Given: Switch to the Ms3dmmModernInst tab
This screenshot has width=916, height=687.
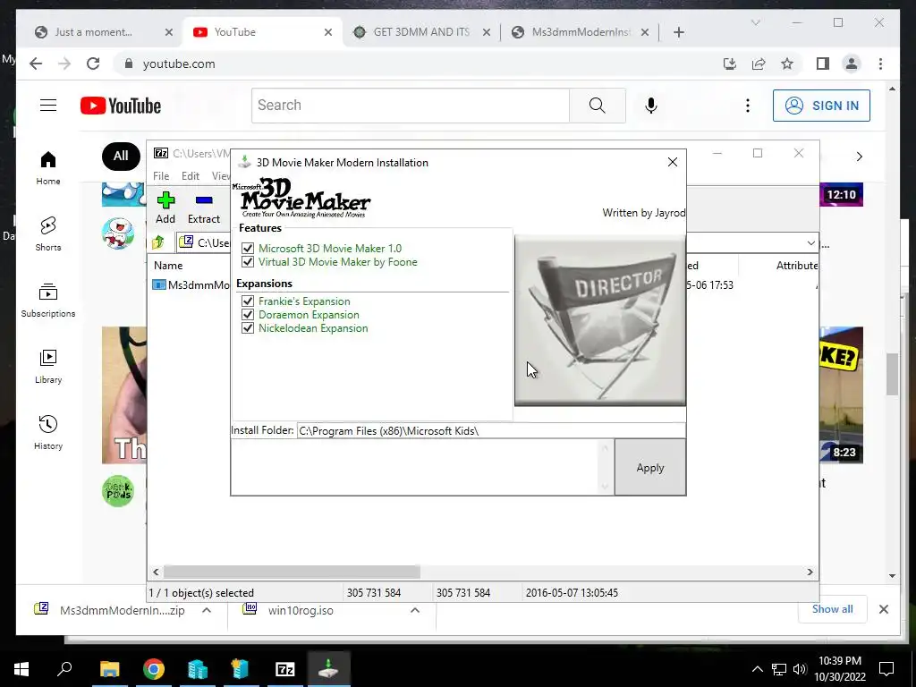Looking at the screenshot, I should (x=581, y=32).
